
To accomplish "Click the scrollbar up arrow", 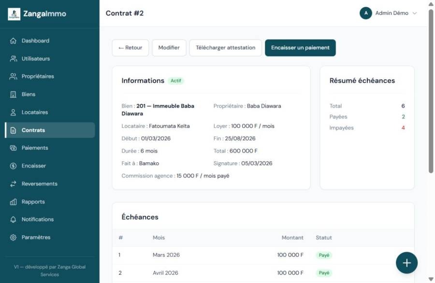I will tap(431, 4).
